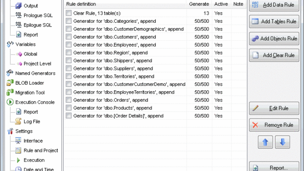Viewport: 304px width, 171px height.
Task: Tick the dbo.Orders generator checkbox
Action: [x=68, y=100]
